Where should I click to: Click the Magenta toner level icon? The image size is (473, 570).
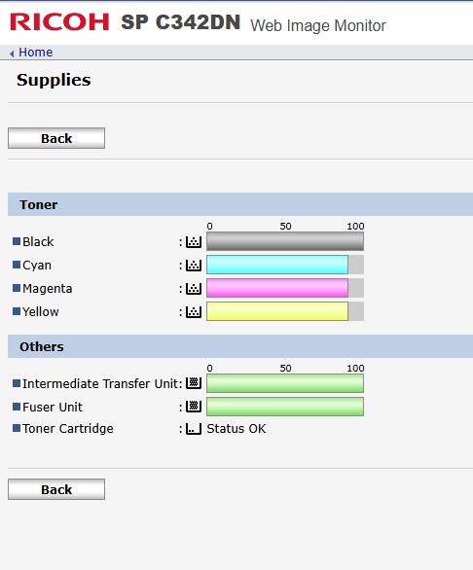click(194, 288)
